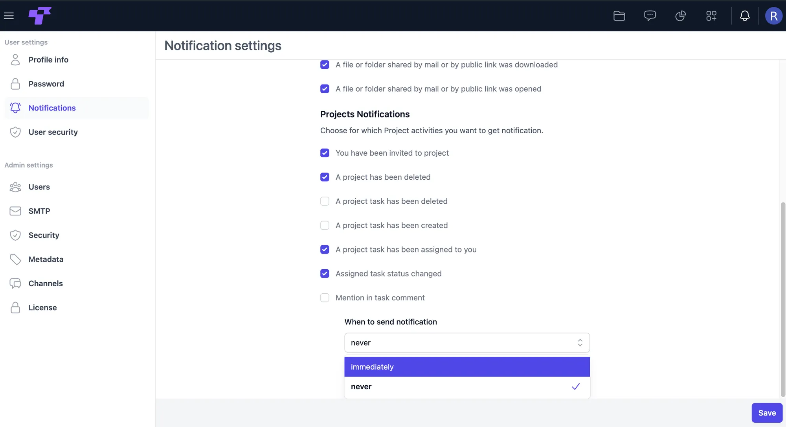Viewport: 786px width, 427px height.
Task: Open the R user avatar menu
Action: coord(773,16)
